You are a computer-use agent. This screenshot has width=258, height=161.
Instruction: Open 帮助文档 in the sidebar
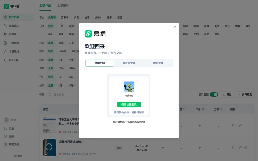pyautogui.click(x=11, y=144)
